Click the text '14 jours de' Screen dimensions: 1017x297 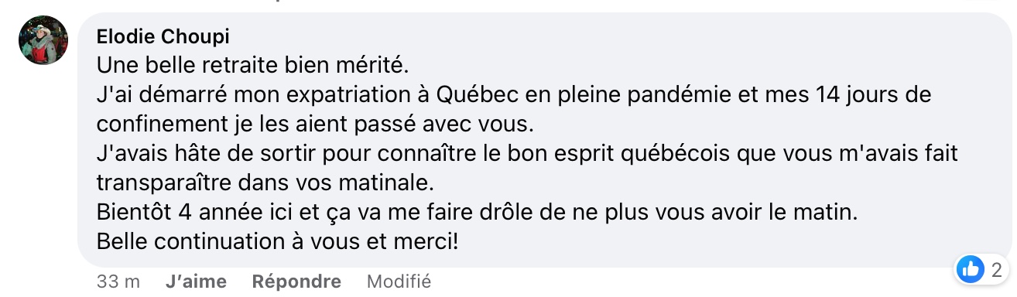(x=874, y=94)
